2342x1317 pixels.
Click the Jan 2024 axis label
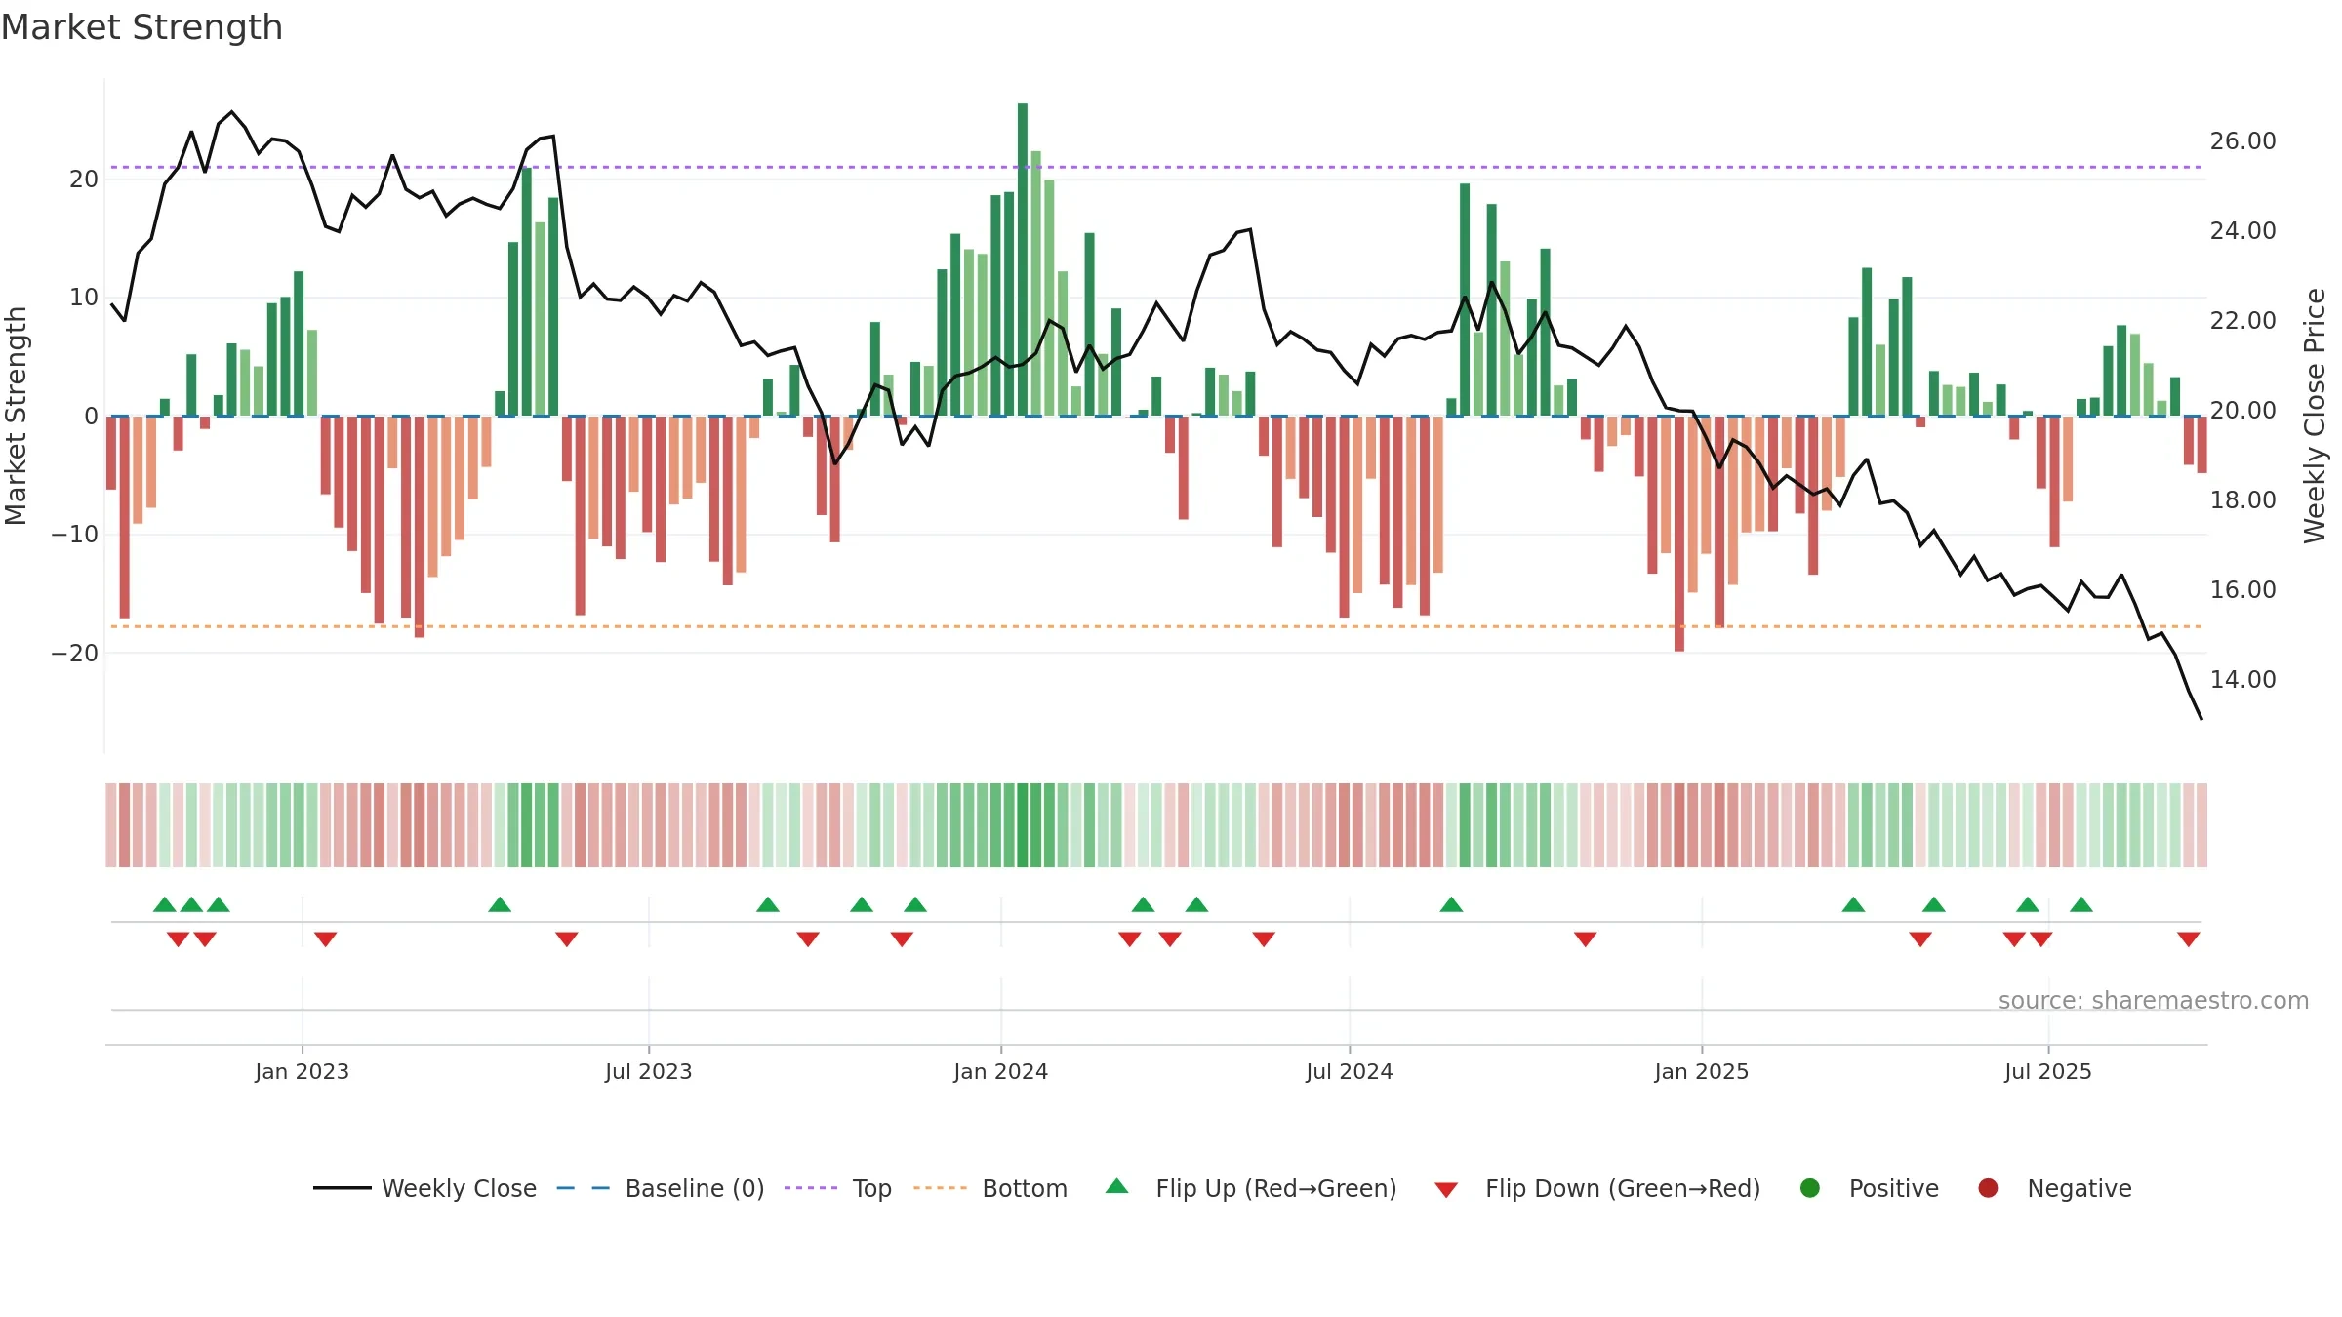point(1000,1071)
